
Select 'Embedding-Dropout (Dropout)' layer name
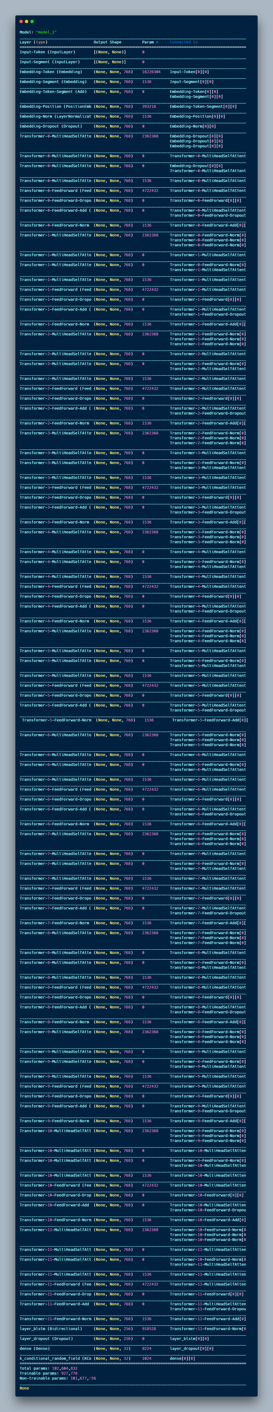(x=51, y=126)
